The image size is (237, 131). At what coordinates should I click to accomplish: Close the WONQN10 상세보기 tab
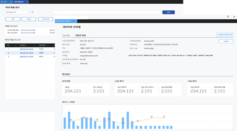tap(75, 21)
